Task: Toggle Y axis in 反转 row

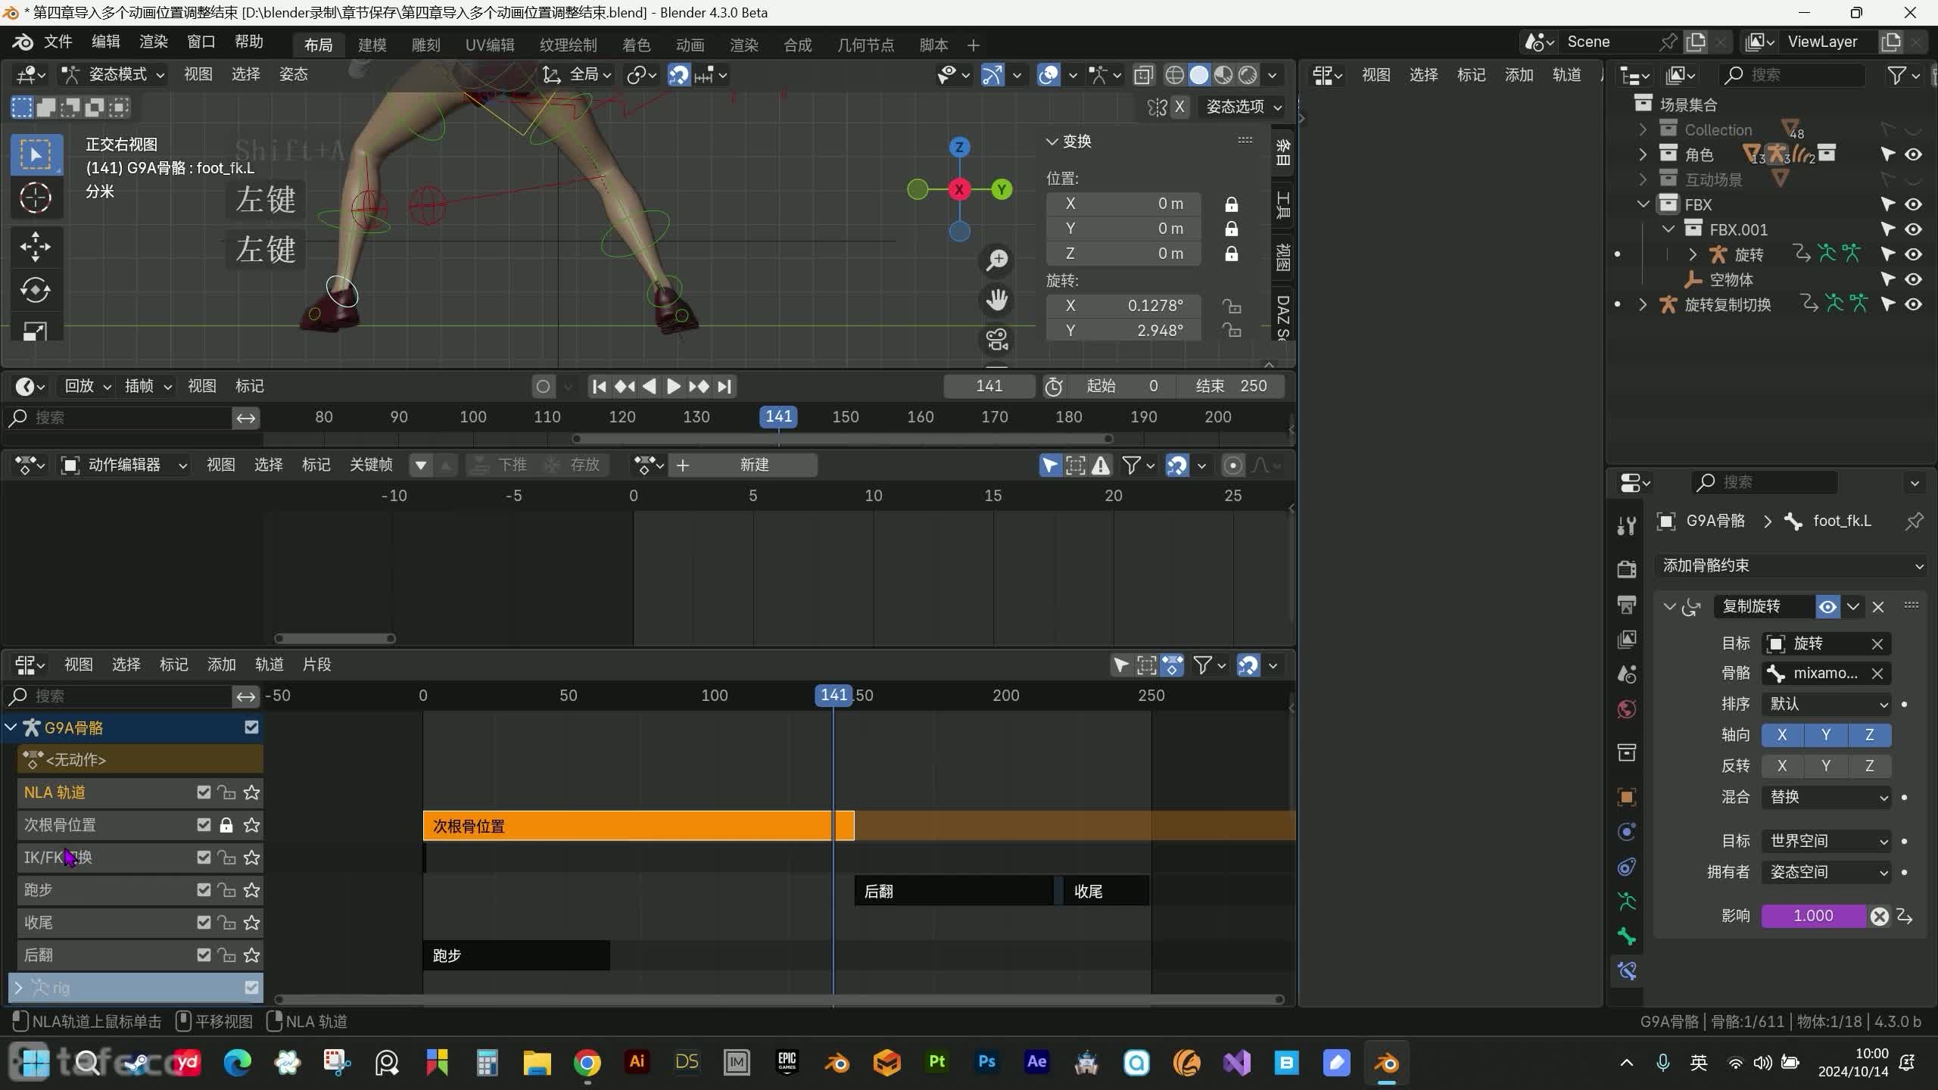Action: (x=1826, y=766)
